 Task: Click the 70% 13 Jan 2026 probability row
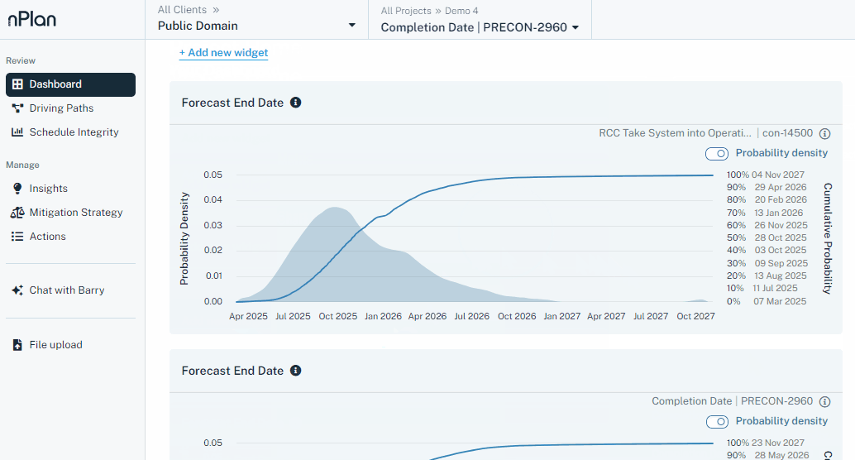765,213
